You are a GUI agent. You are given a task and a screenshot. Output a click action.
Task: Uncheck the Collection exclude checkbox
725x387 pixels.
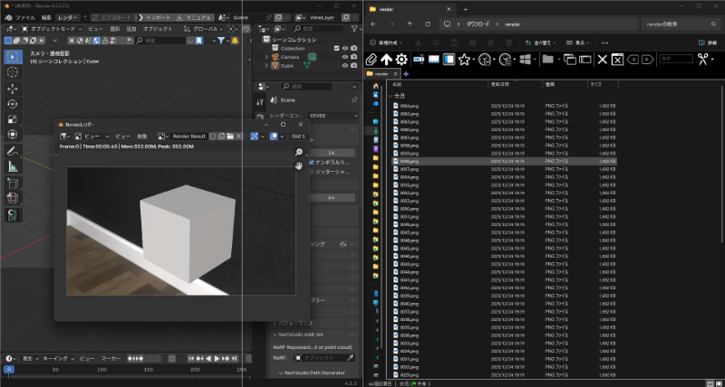pos(336,48)
